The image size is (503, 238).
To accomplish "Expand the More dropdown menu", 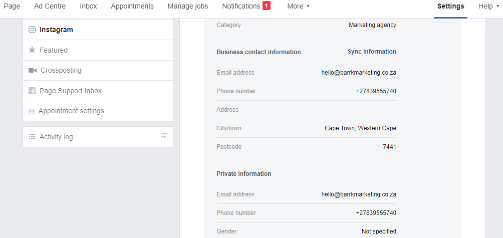I will (x=298, y=6).
